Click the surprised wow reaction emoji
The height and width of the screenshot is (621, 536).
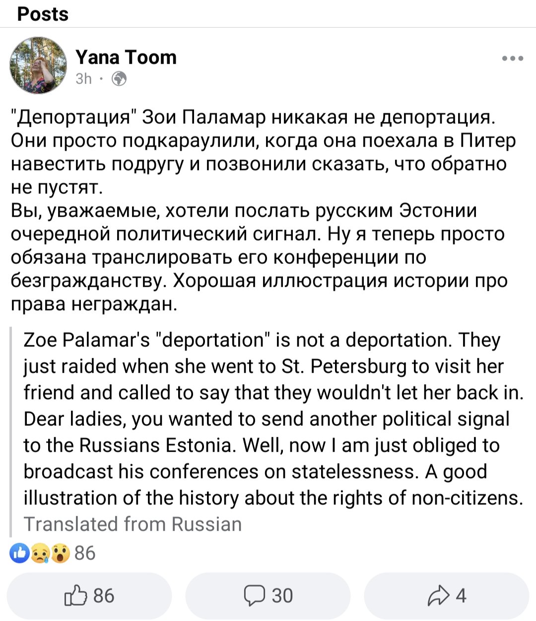59,553
